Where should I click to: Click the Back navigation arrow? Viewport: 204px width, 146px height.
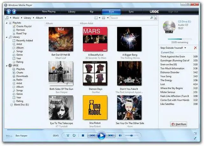click(x=9, y=11)
